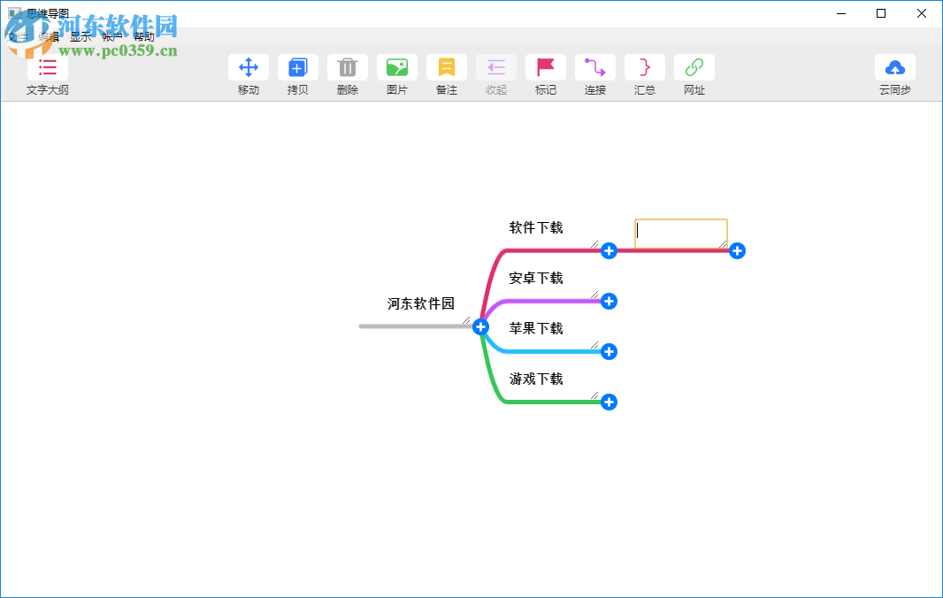Create a relationship with the 连接 icon
This screenshot has width=943, height=598.
click(x=595, y=67)
